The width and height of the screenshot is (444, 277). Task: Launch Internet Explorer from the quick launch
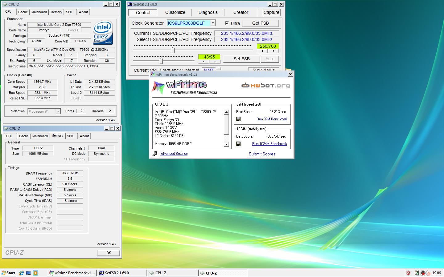click(x=22, y=273)
